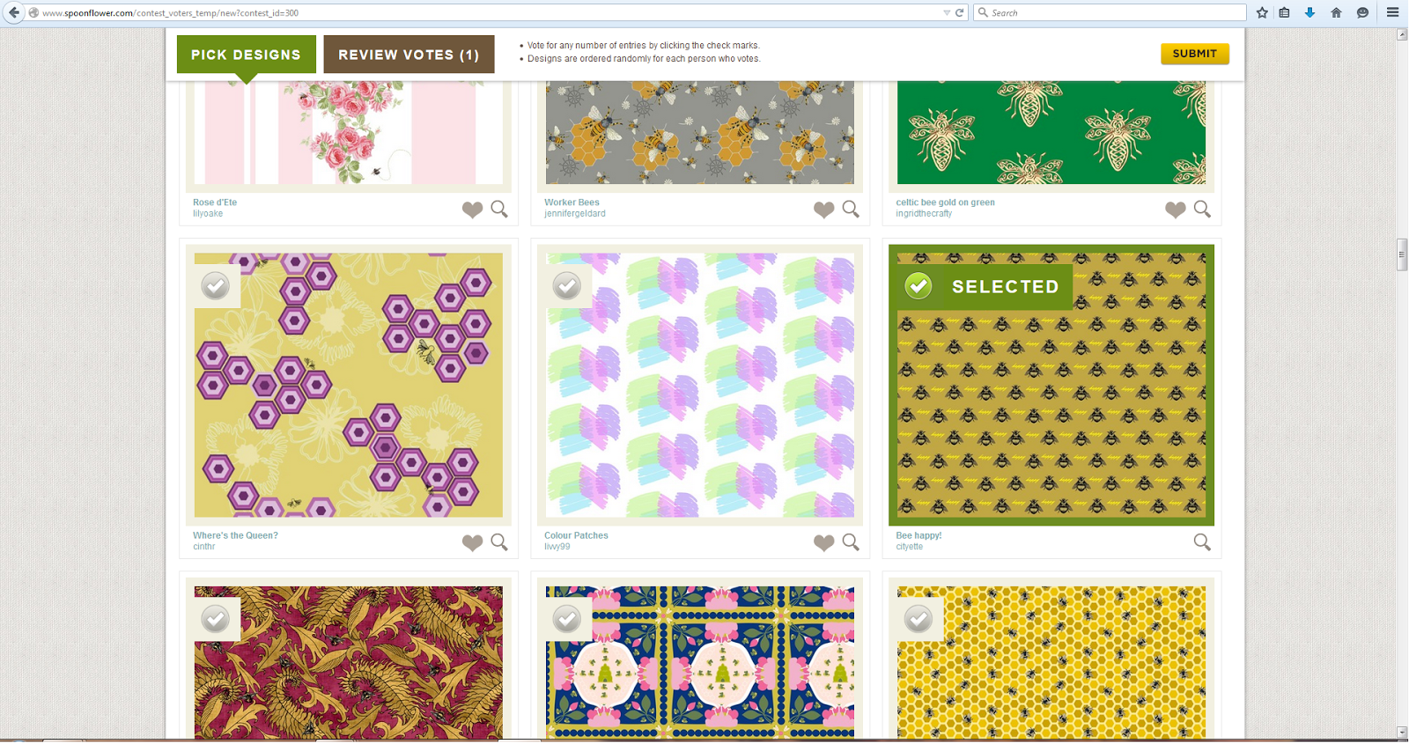Click scrollbar down arrow

click(1402, 732)
